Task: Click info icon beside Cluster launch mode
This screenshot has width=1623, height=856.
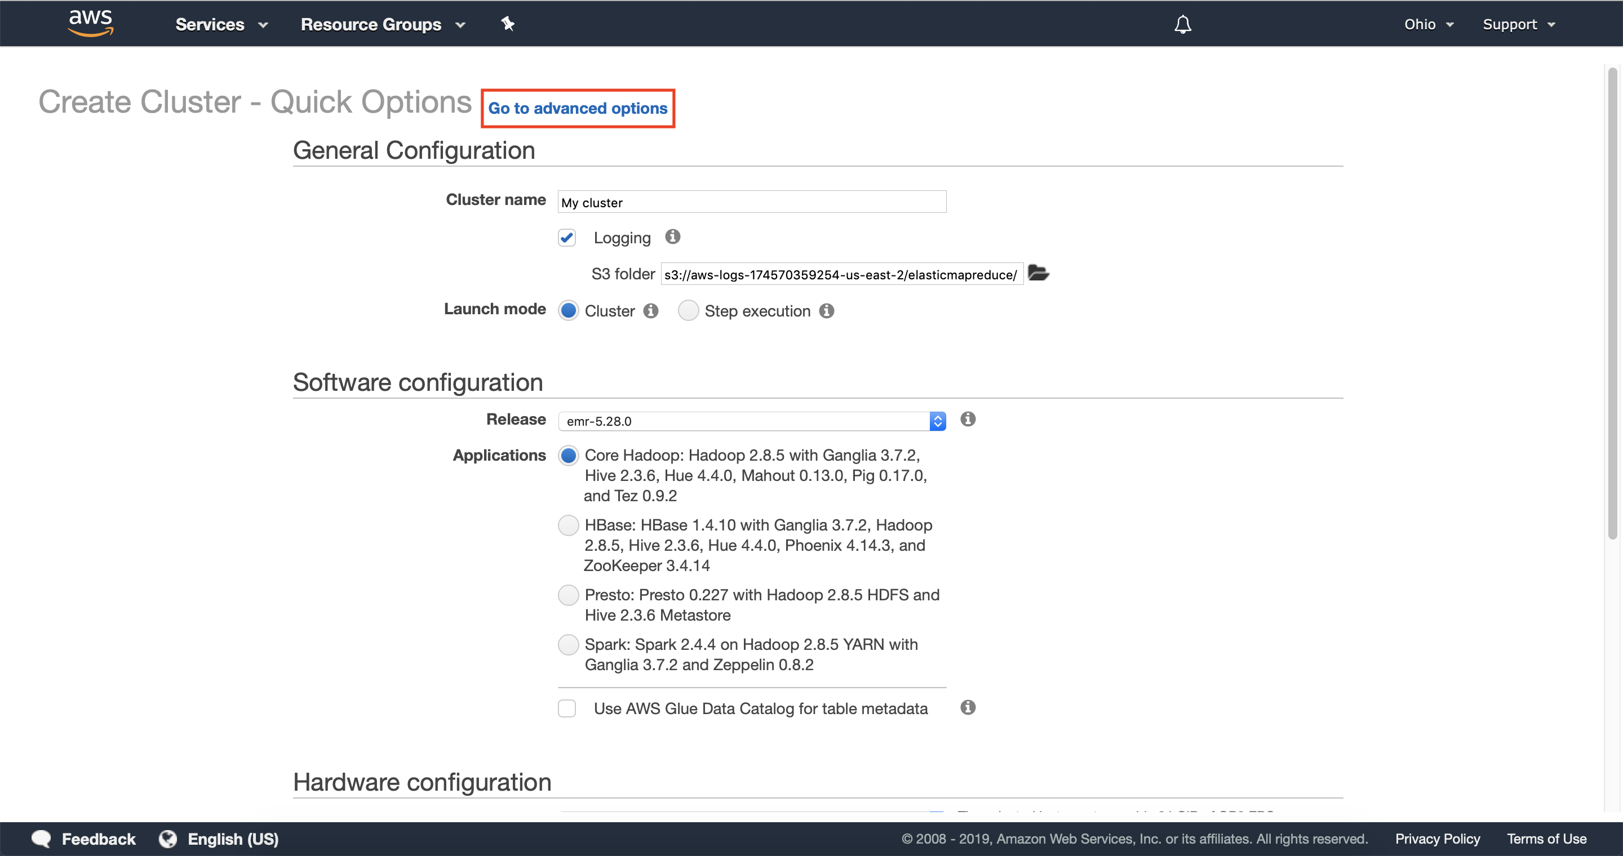Action: 651,311
